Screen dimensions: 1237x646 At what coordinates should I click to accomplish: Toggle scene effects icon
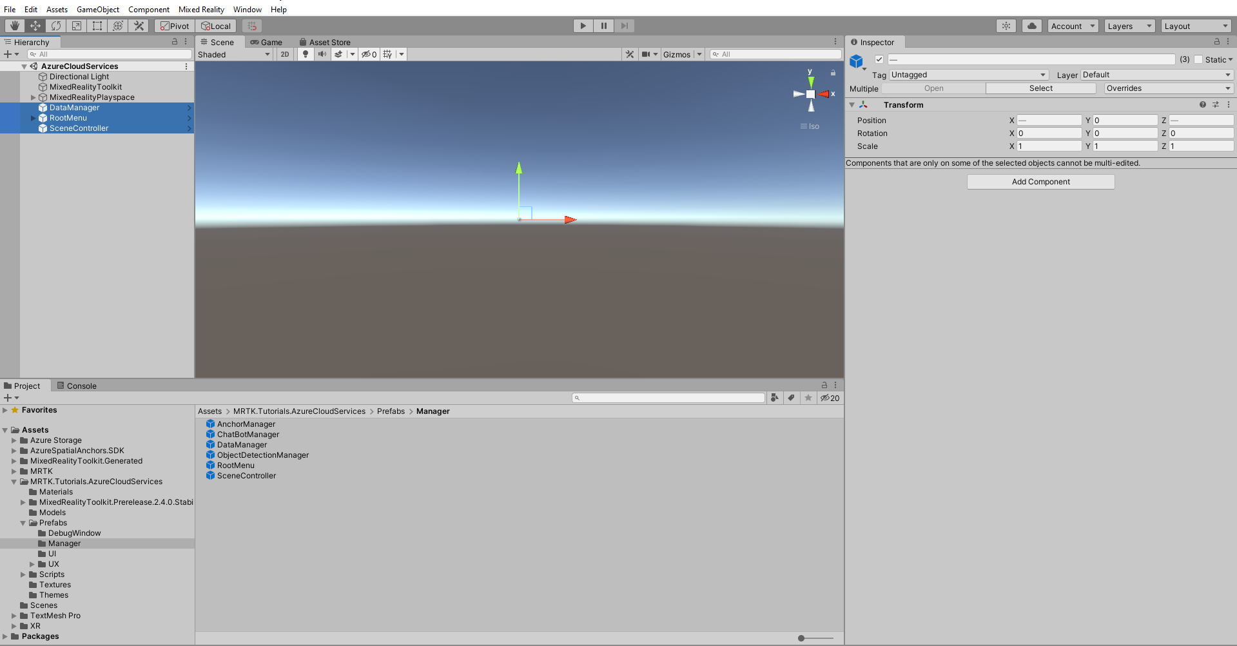coord(338,54)
